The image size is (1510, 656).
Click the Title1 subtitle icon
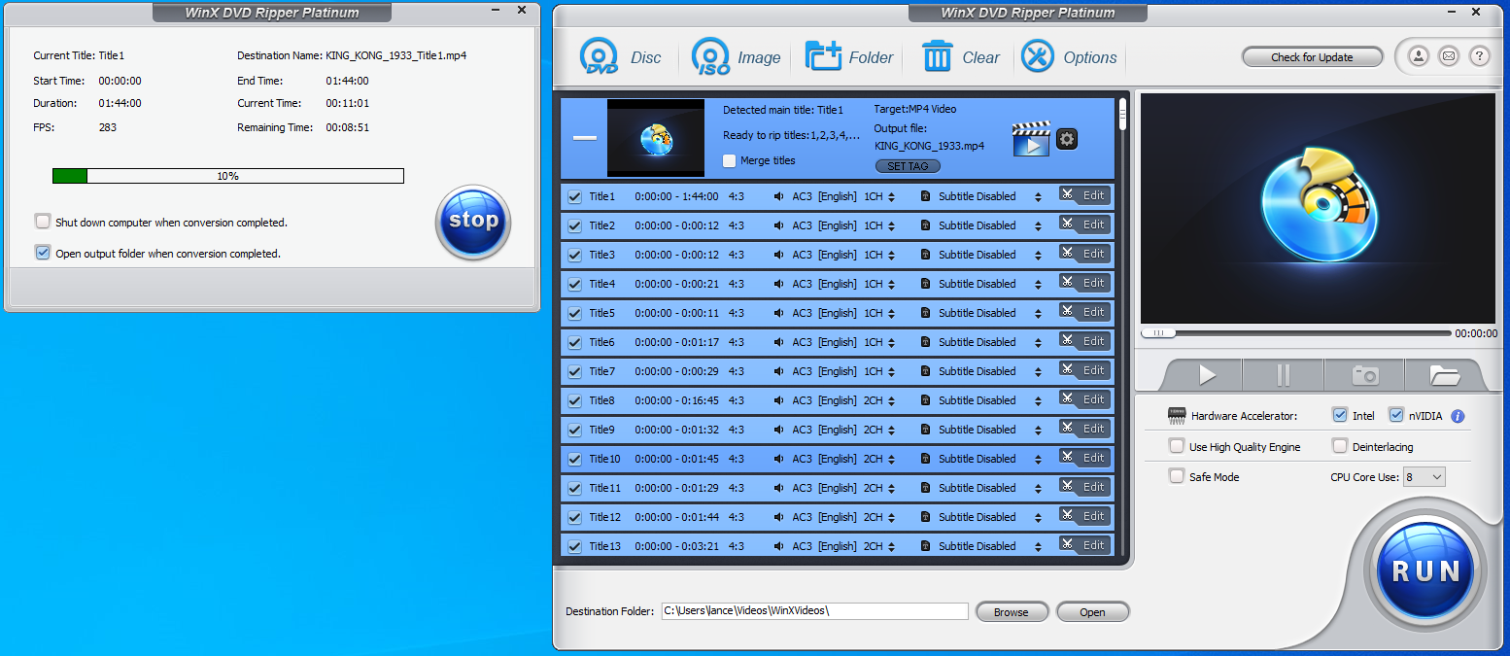(x=926, y=196)
